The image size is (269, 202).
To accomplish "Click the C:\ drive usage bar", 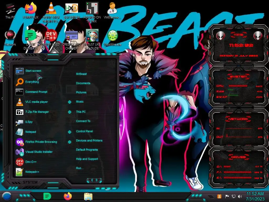I will [227, 166].
